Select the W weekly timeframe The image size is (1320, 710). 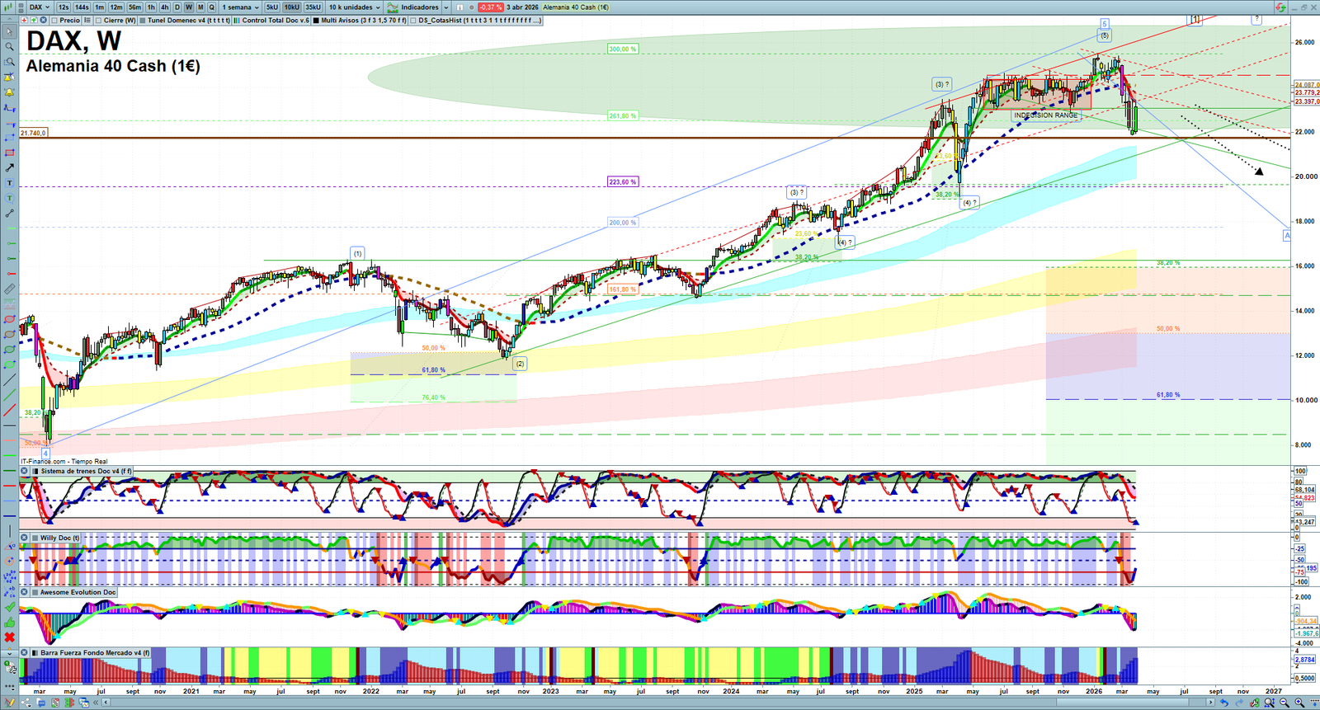point(189,7)
